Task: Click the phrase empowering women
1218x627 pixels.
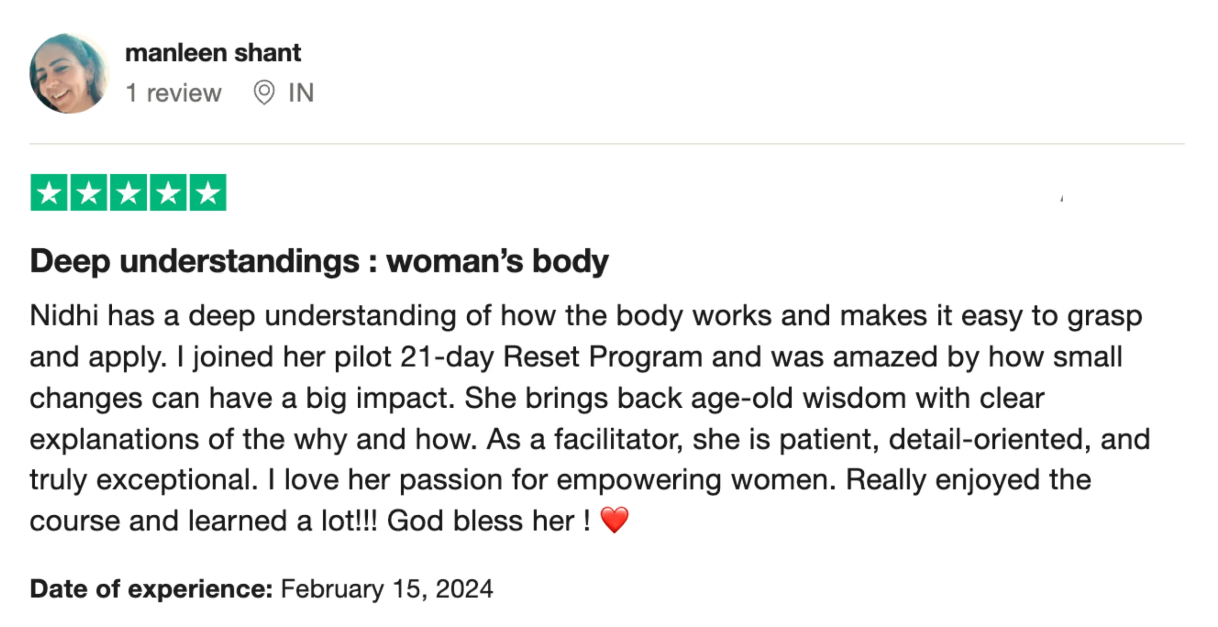Action: tap(696, 480)
